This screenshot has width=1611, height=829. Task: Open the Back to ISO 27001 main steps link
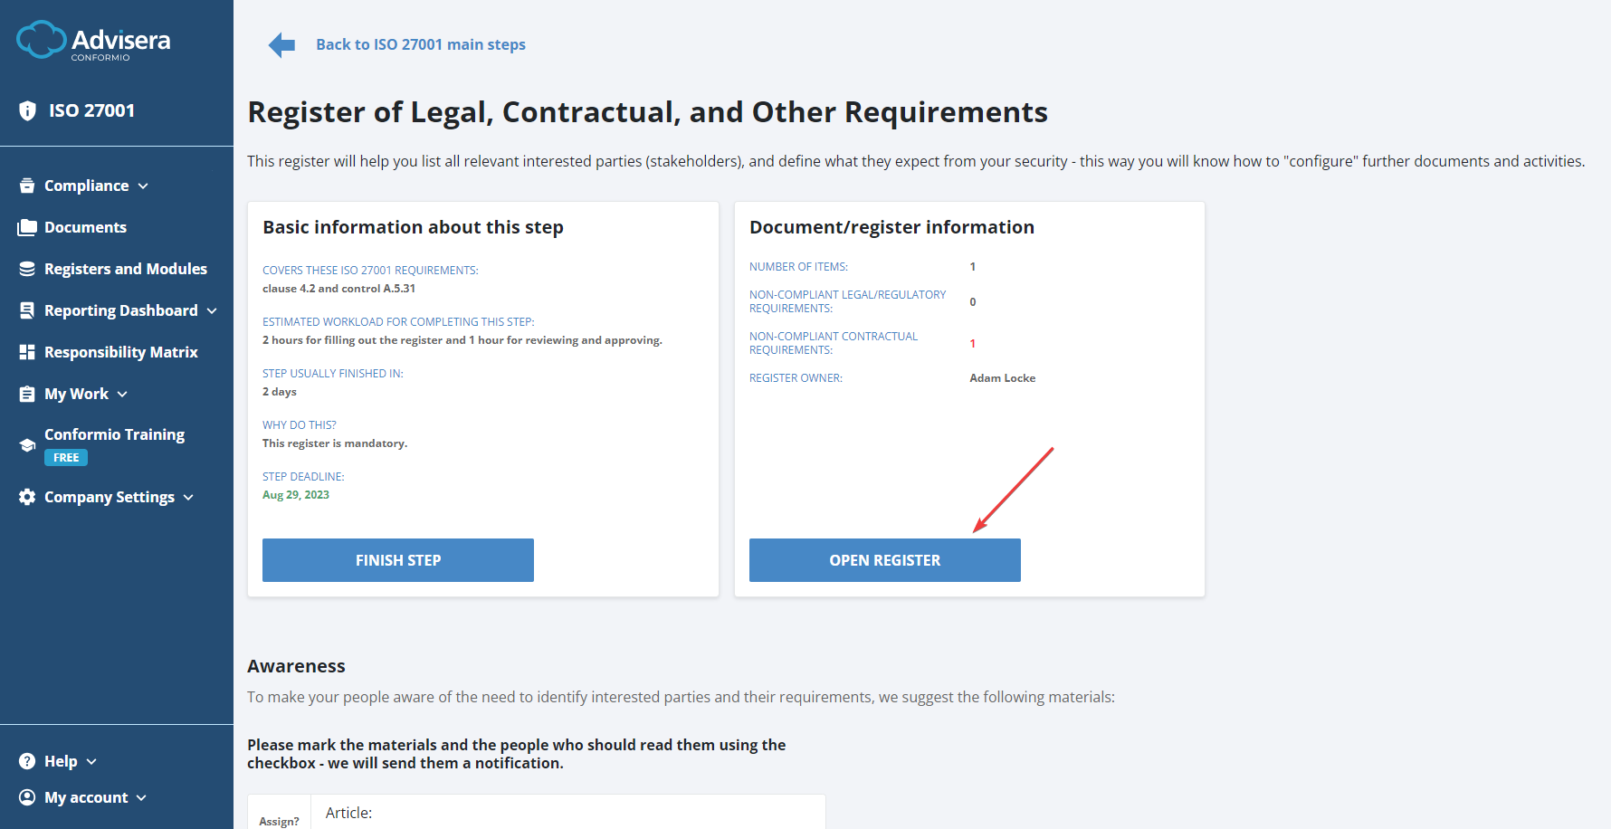[420, 43]
